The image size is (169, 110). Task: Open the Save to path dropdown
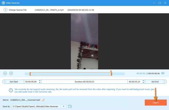pyautogui.click(x=63, y=106)
